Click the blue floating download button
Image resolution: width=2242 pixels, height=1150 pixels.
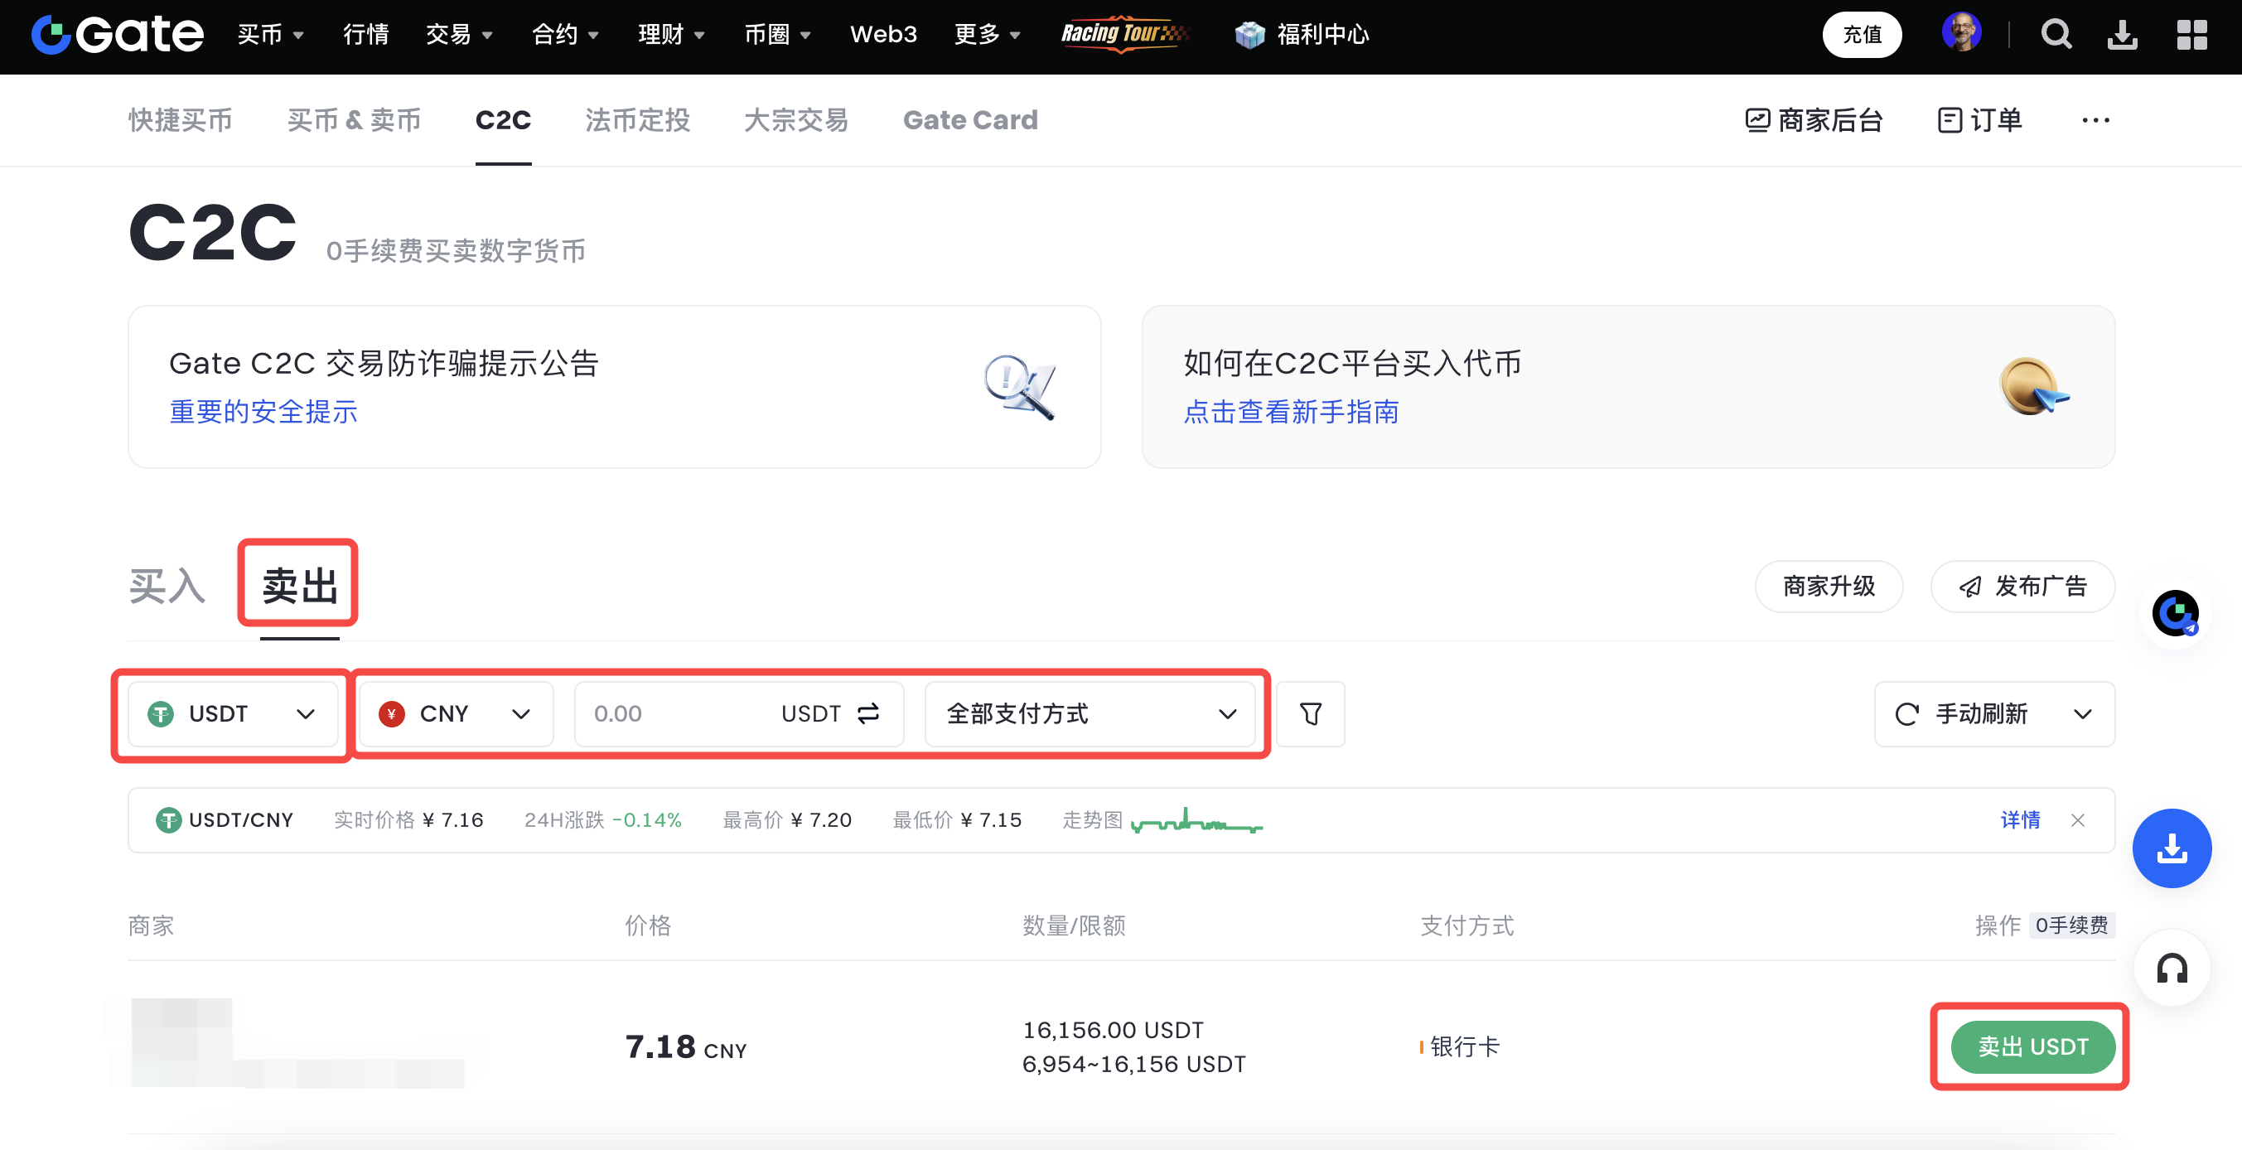(2172, 848)
